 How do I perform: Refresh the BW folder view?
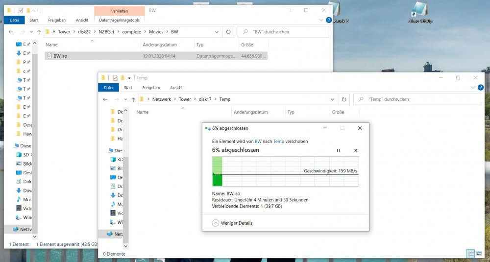coord(228,32)
